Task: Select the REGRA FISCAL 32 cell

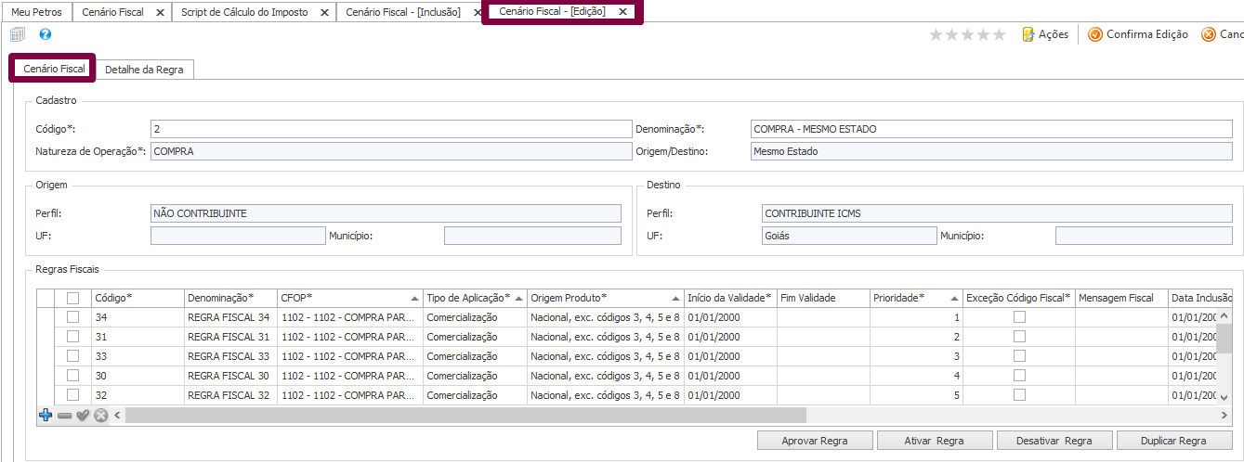Action: (230, 395)
